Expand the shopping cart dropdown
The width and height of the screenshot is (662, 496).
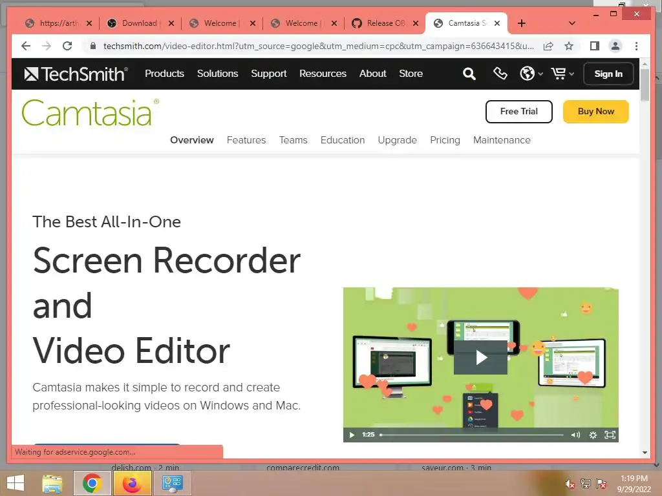coord(562,74)
